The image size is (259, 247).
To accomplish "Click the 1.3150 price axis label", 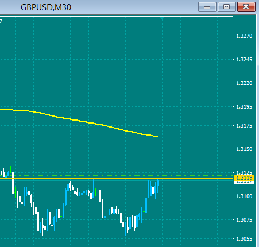I will pyautogui.click(x=244, y=149).
